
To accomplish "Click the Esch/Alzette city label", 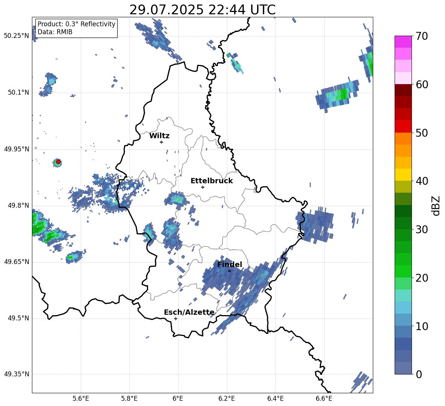I will [189, 312].
